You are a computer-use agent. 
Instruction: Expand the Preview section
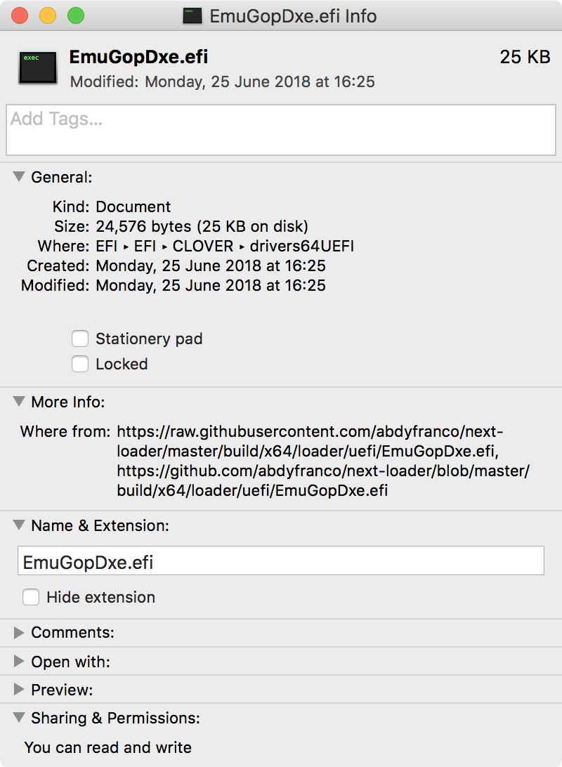click(19, 690)
